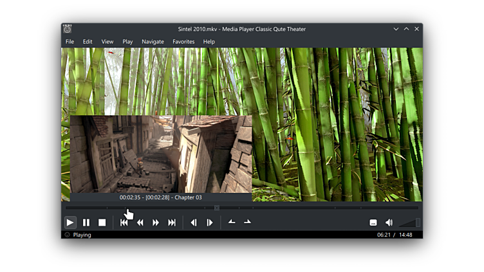Adjust the volume slider

pyautogui.click(x=409, y=222)
